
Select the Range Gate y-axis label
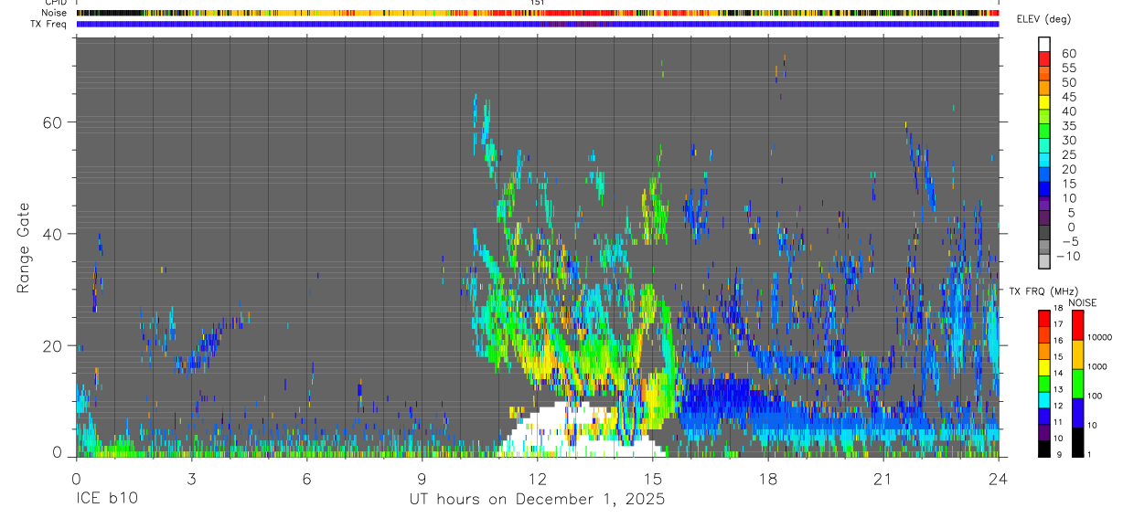click(x=24, y=247)
